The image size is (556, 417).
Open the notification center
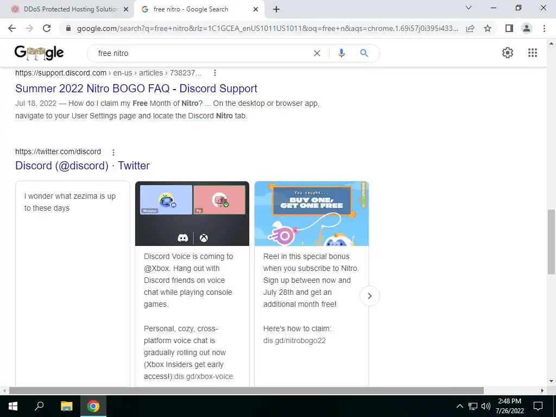[x=538, y=406]
